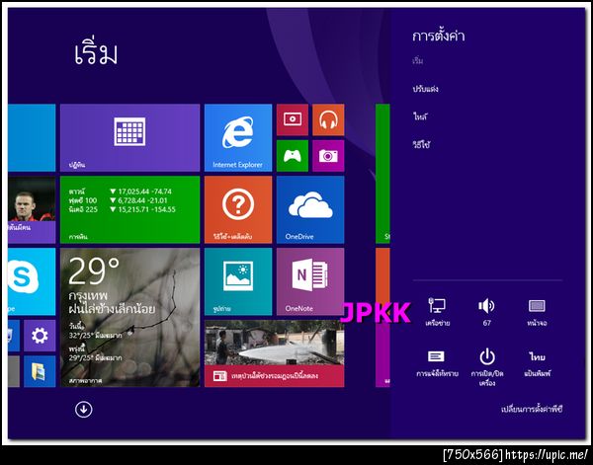
Task: Select วิธีใช้ (Help) option
Action: pos(421,145)
